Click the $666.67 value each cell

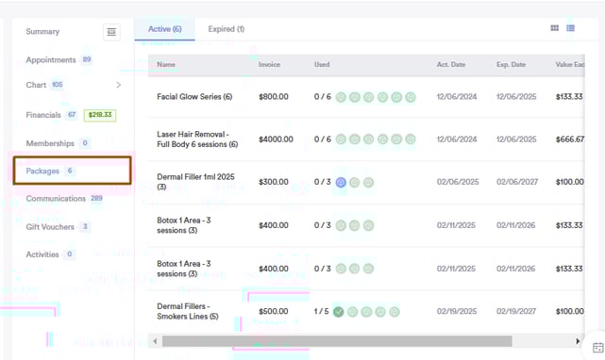coord(570,139)
